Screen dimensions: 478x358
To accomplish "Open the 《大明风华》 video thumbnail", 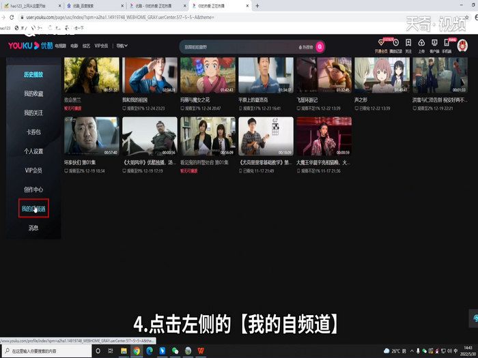I will click(x=150, y=136).
